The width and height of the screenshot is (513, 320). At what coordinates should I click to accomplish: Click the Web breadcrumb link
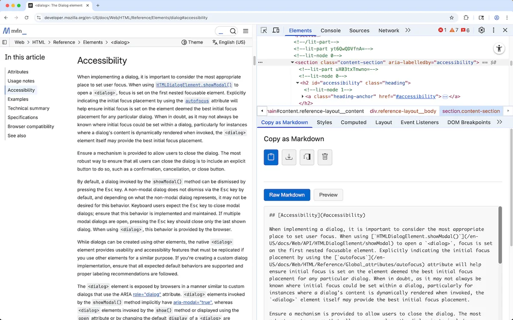[19, 42]
